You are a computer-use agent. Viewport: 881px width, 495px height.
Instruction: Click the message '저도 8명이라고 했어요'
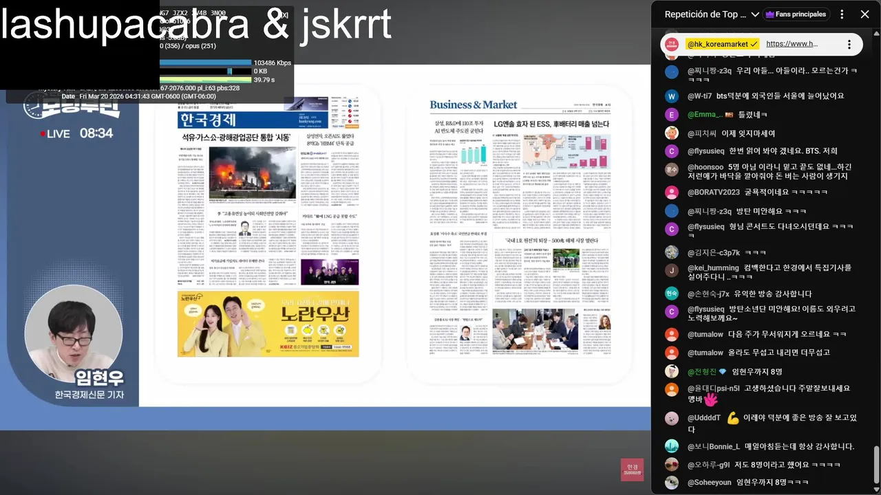(788, 465)
